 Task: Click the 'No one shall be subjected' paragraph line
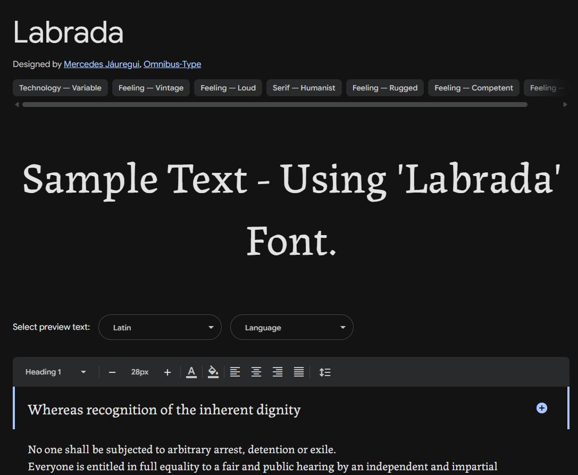(x=182, y=449)
